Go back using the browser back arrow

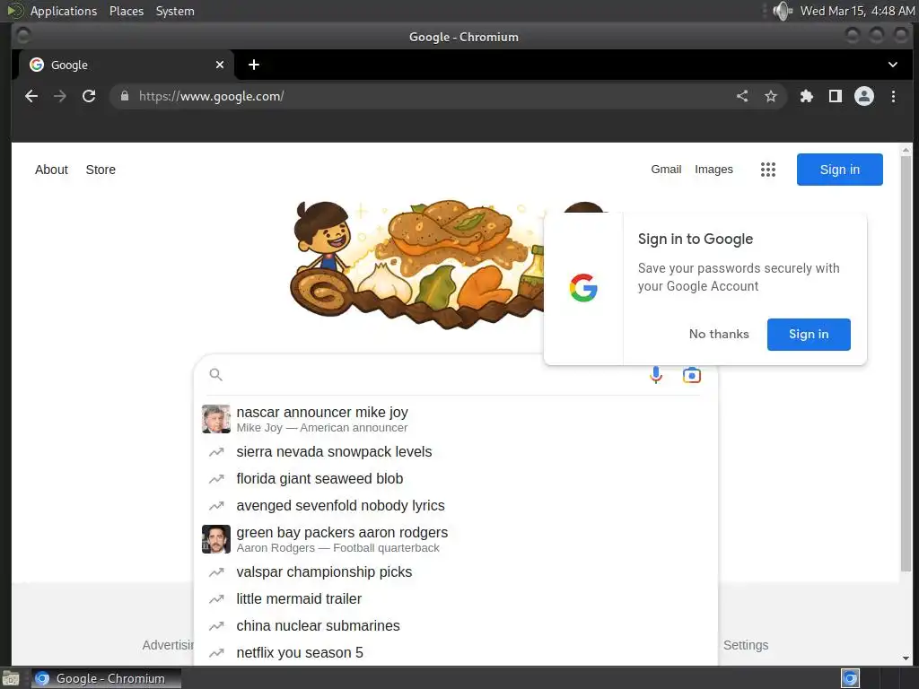(x=31, y=96)
